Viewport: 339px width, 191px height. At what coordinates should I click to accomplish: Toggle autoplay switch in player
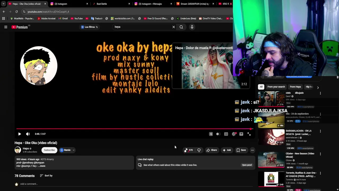tap(218, 134)
